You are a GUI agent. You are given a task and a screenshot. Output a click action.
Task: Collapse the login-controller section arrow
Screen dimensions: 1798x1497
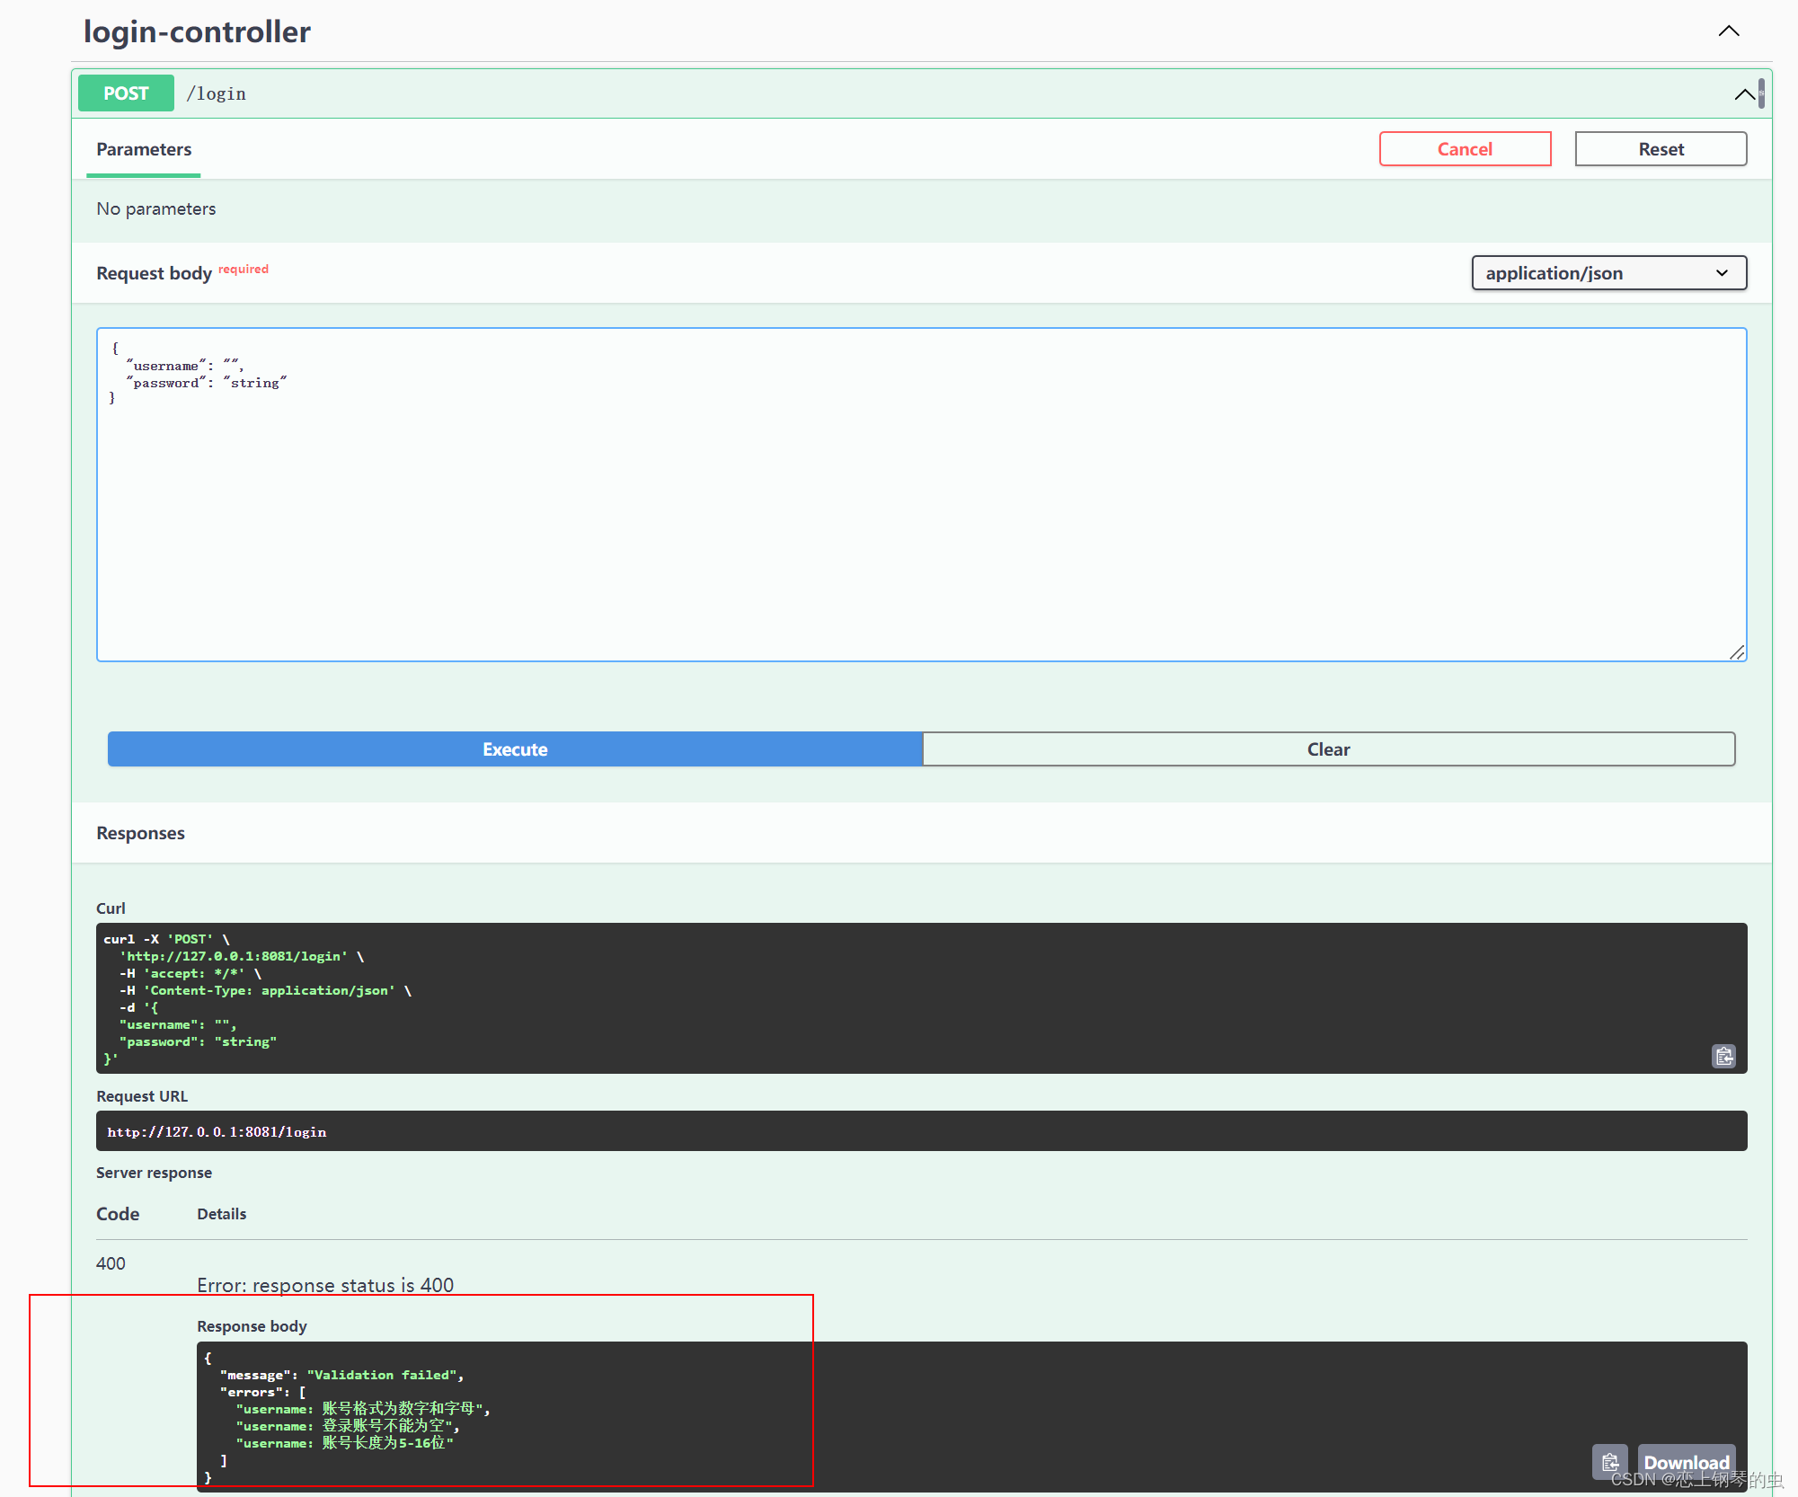coord(1728,31)
